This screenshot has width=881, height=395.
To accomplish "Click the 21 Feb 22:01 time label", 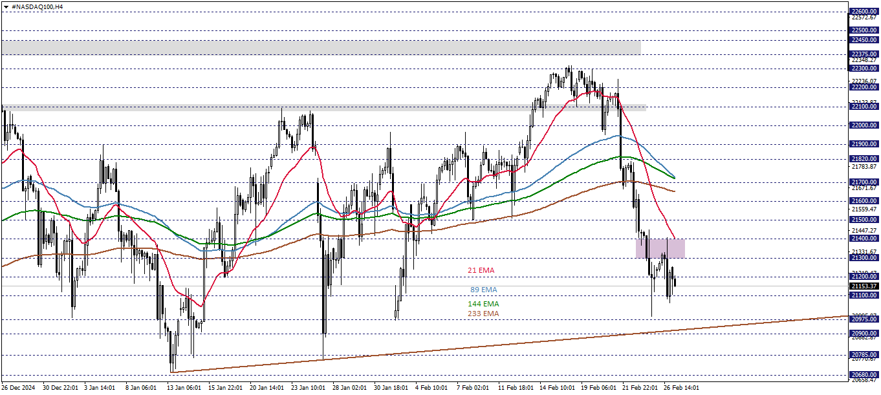I will pyautogui.click(x=639, y=388).
